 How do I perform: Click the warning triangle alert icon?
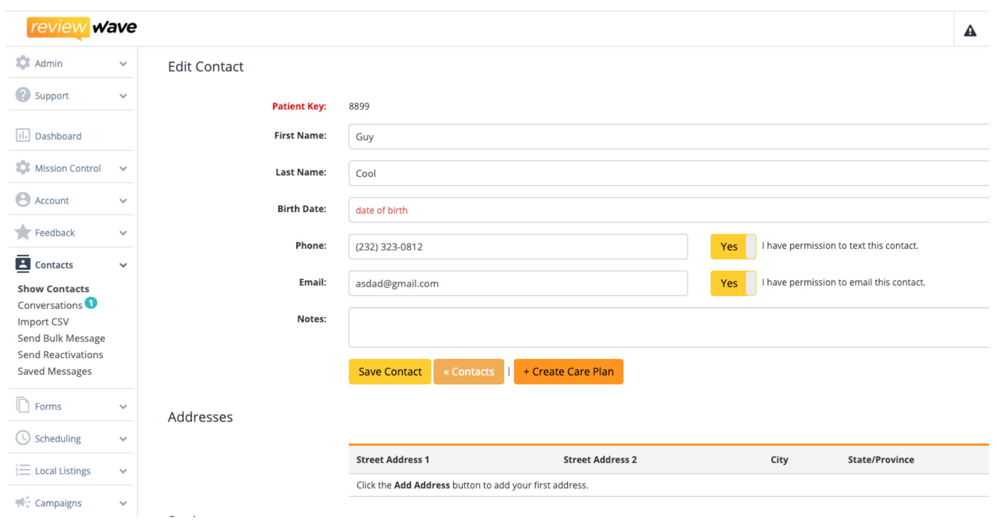(x=970, y=31)
